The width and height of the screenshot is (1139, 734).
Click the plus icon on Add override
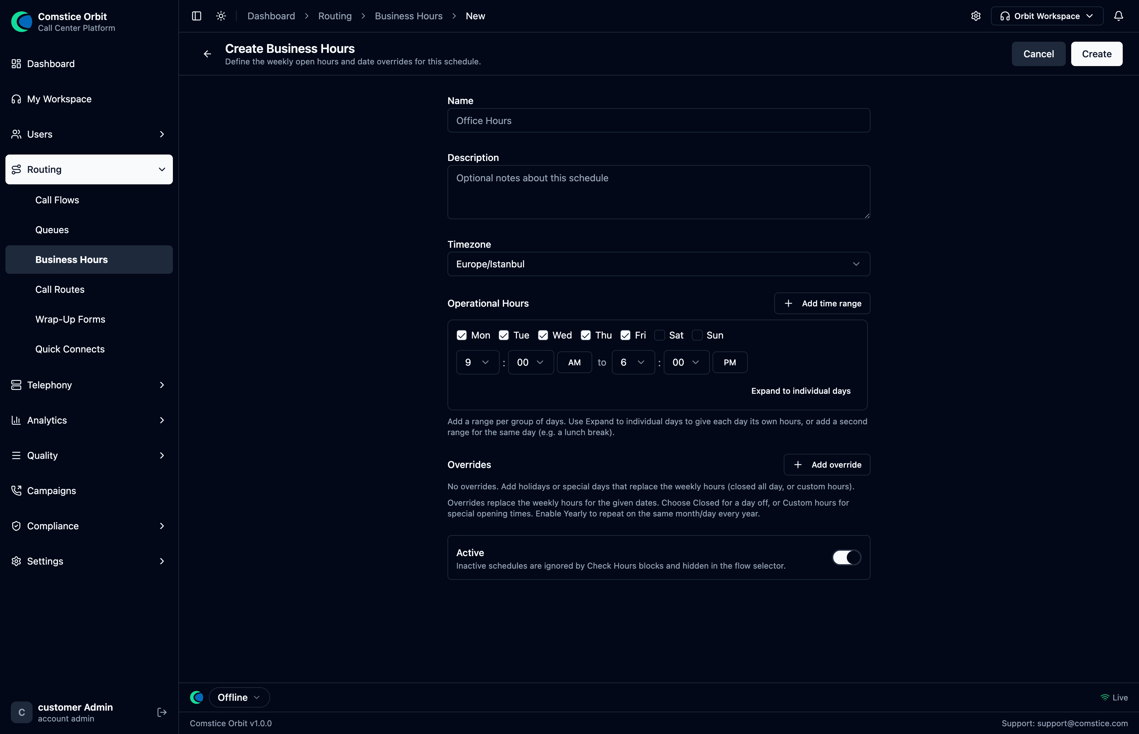tap(798, 464)
